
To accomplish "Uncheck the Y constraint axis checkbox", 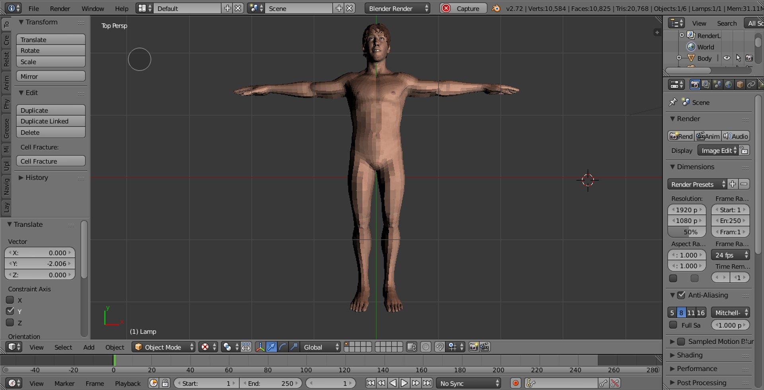I will (10, 311).
